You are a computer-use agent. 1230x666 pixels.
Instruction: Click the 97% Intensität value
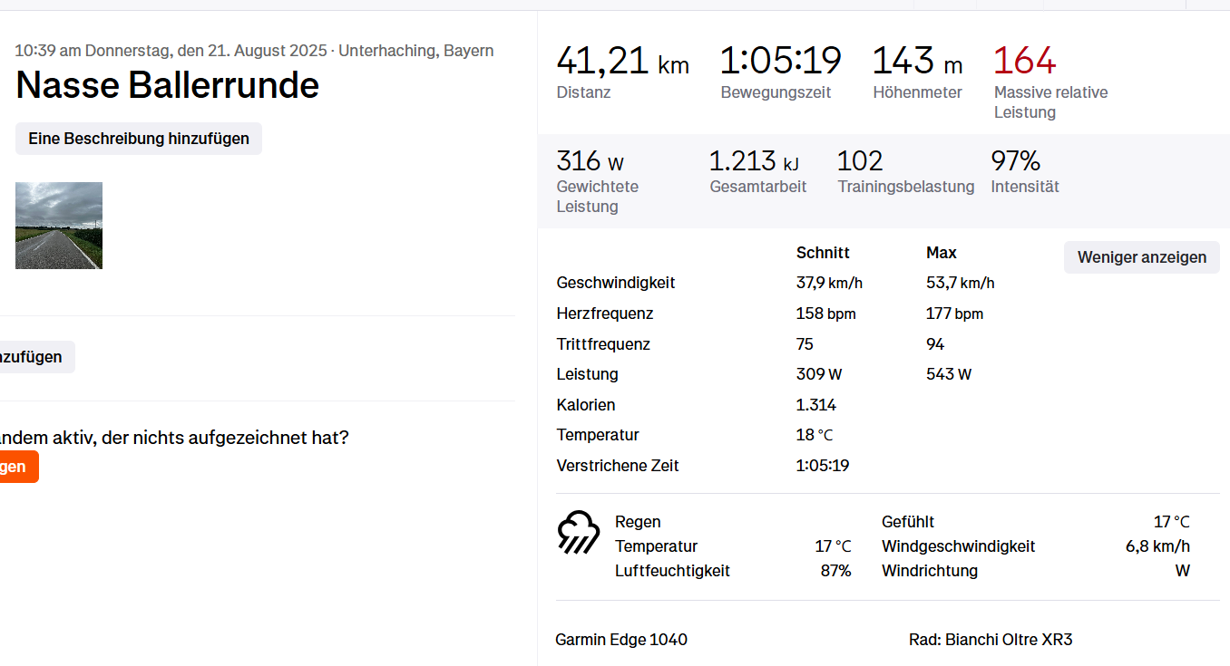point(1015,161)
